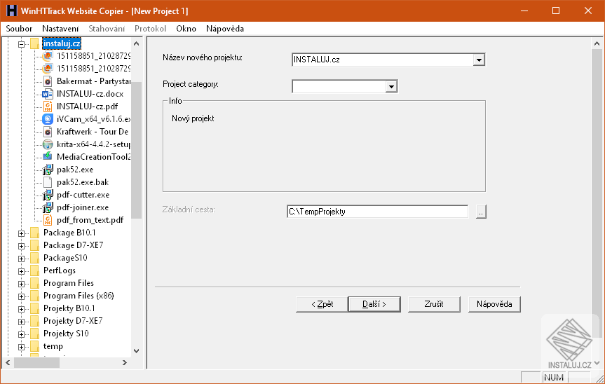Viewport: 605px width, 384px height.
Task: Click the right panel scrollbar up arrow
Action: [x=597, y=43]
